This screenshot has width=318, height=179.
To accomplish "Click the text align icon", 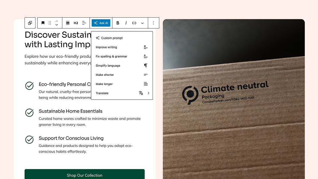I will pyautogui.click(x=84, y=23).
